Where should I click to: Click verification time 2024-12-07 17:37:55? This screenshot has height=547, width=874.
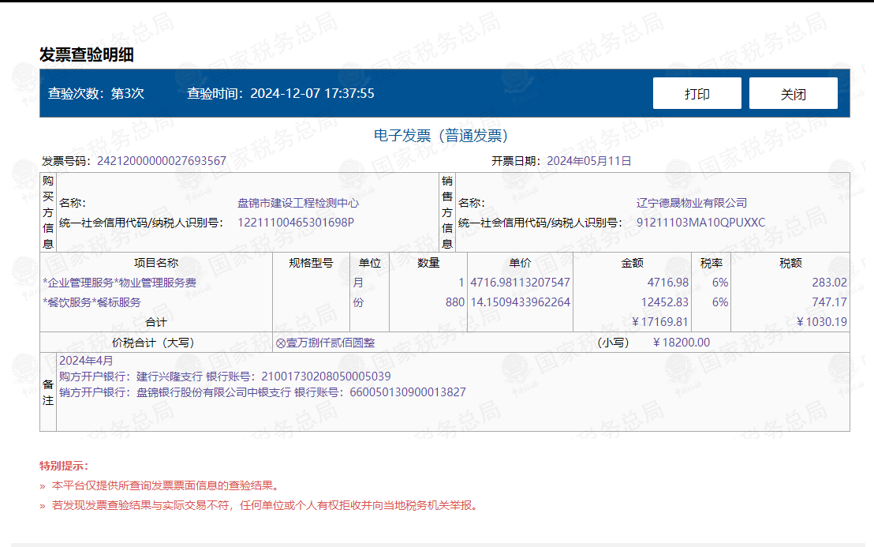pos(312,93)
